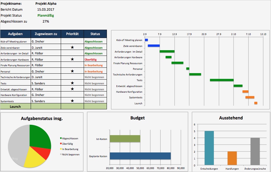Select the star icon for Entwickl. abgeschlossen
The height and width of the screenshot is (172, 271).
click(x=72, y=89)
